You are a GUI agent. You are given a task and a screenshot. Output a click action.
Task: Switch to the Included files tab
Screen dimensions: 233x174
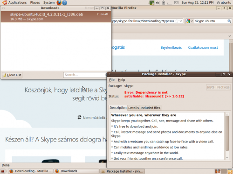coord(150,108)
